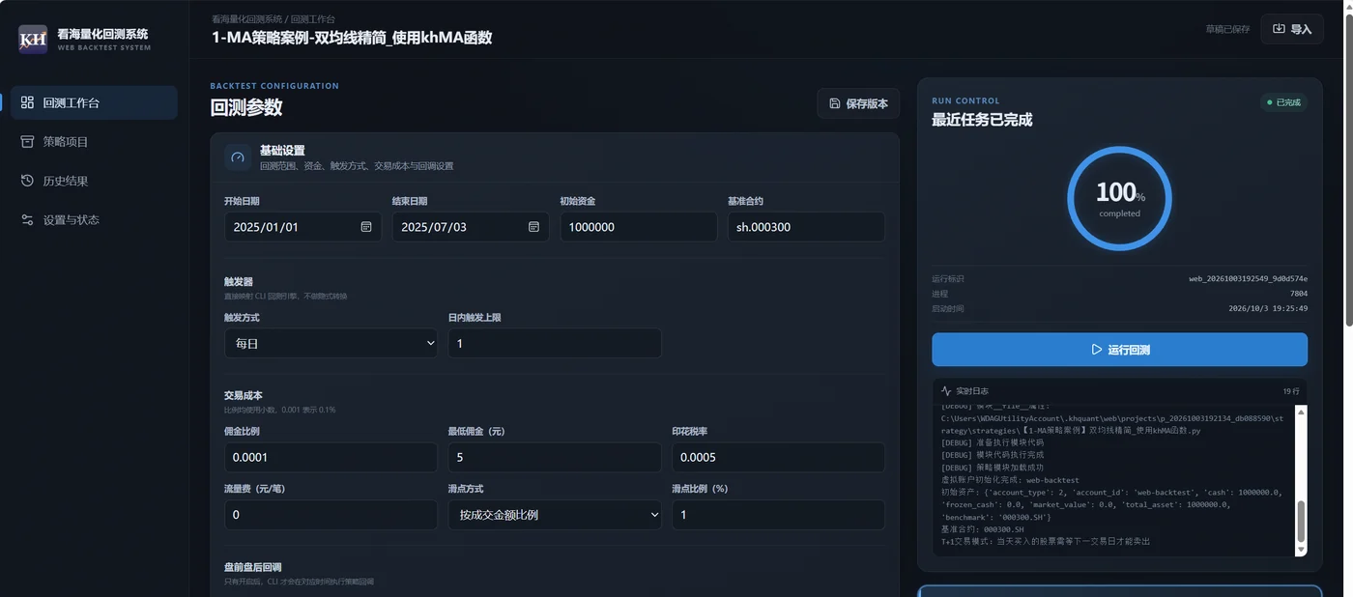The width and height of the screenshot is (1353, 597).
Task: Open 策略项目 in the sidebar
Action: point(94,142)
